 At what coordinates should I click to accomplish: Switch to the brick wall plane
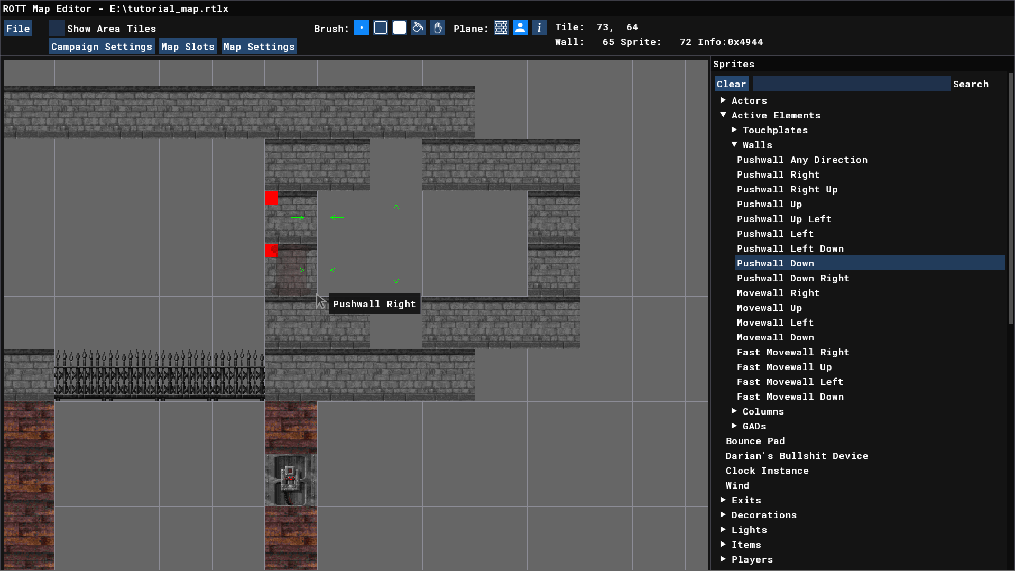click(501, 28)
